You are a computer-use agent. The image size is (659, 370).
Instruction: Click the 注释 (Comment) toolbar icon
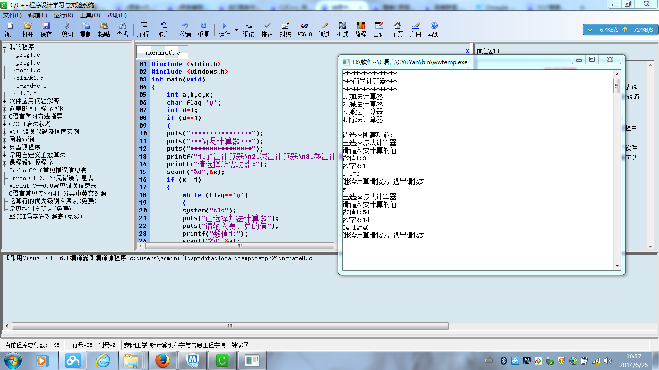click(143, 29)
